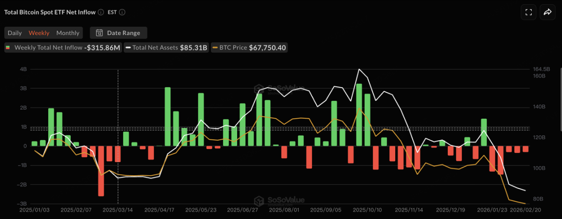Click the info icon next to EST
This screenshot has width=562, height=219.
122,12
